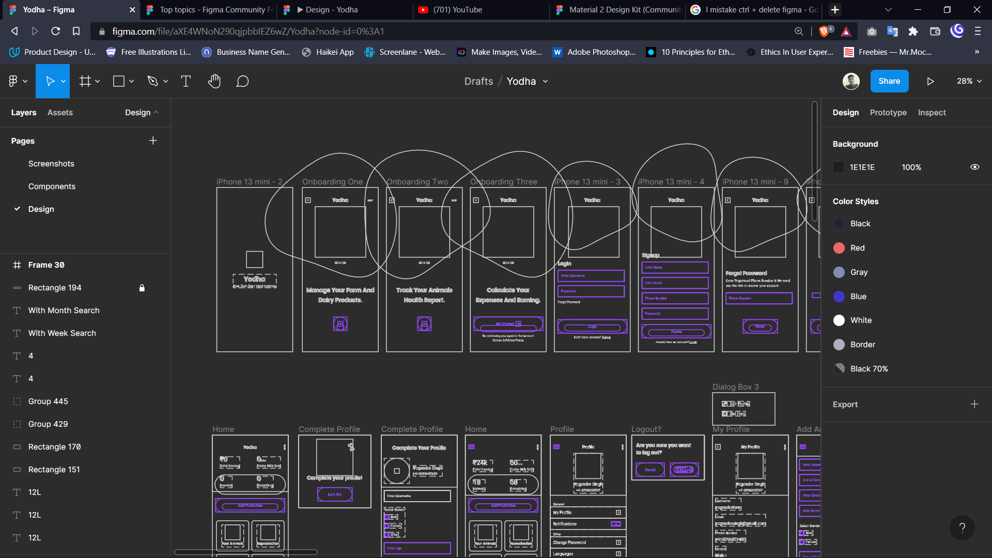This screenshot has width=992, height=558.
Task: Open the user avatar in toolbar
Action: pyautogui.click(x=851, y=81)
